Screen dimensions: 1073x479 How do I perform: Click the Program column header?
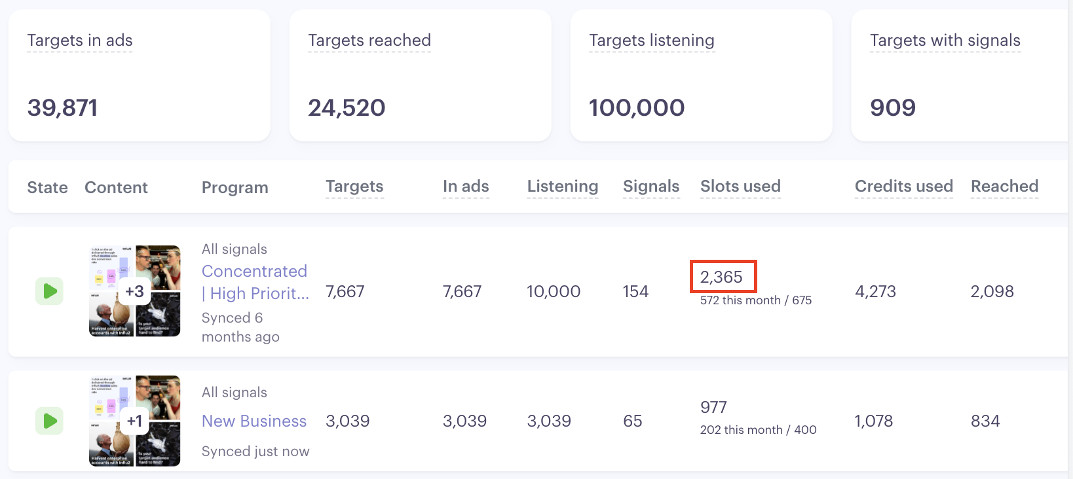[x=235, y=188]
